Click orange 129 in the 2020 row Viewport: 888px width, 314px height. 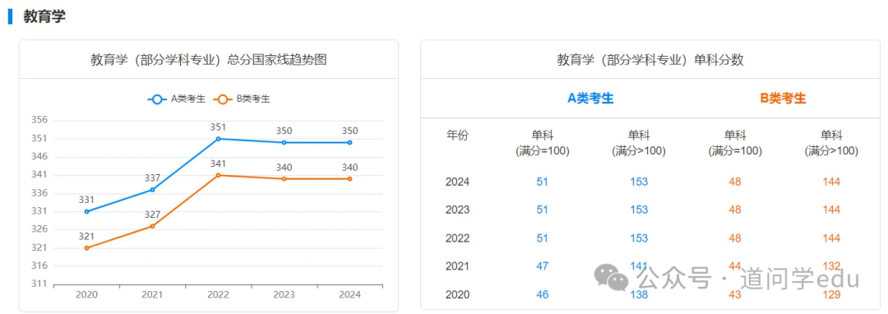click(x=831, y=295)
